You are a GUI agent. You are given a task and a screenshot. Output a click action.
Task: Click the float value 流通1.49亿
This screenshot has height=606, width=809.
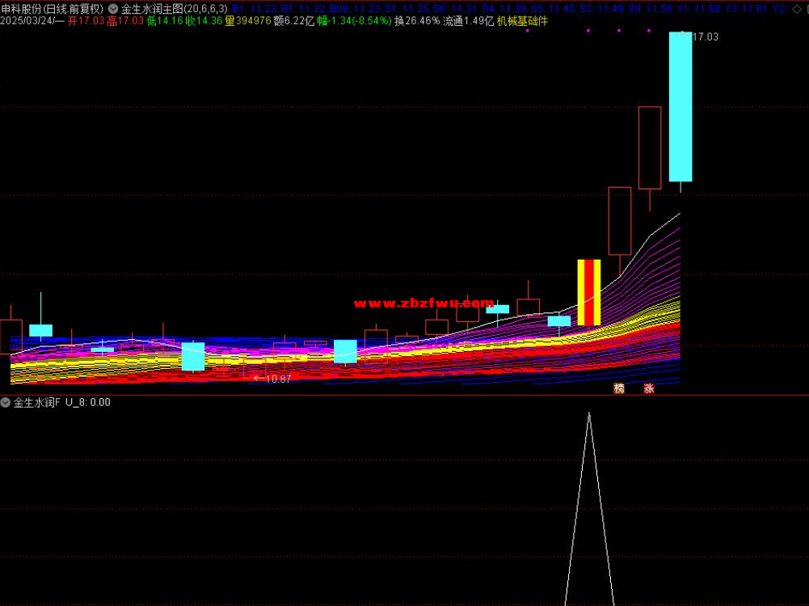point(469,21)
